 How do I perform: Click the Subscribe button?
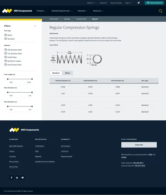139,145
